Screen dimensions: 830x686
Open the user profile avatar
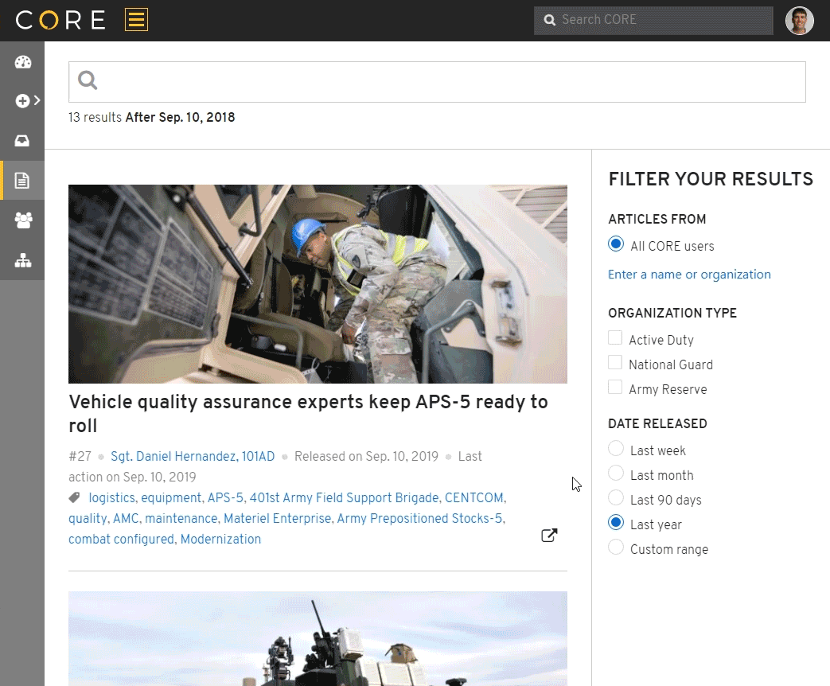[x=799, y=21]
